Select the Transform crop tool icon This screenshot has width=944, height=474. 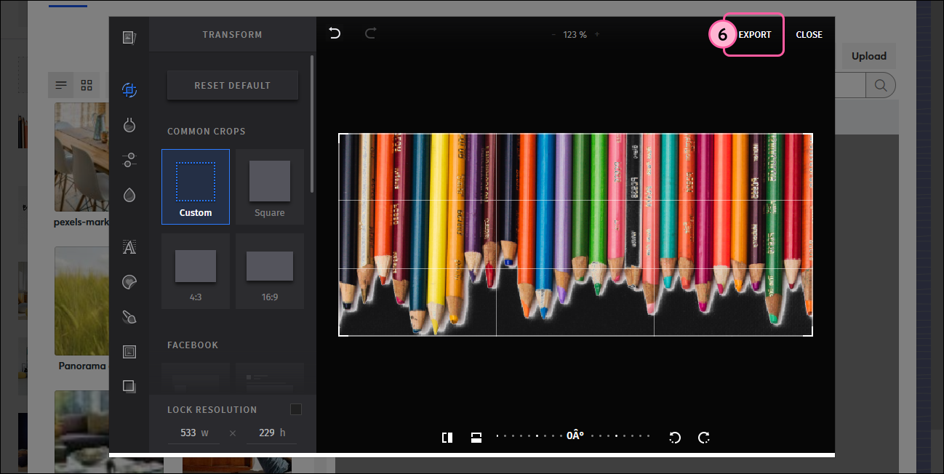coord(129,90)
